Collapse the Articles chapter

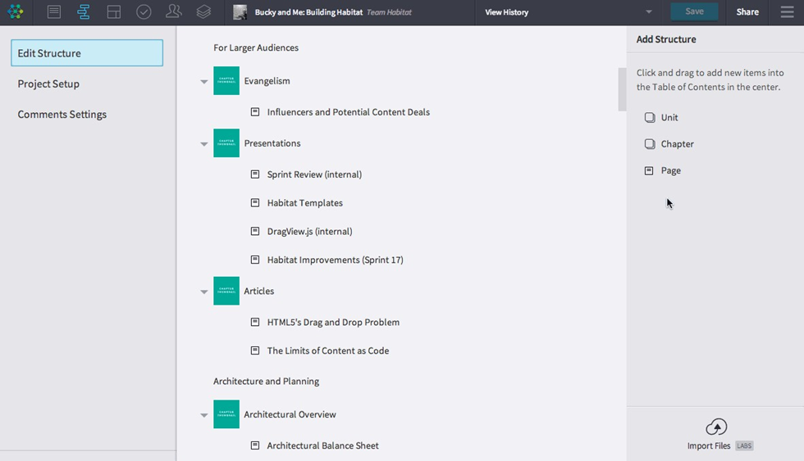click(x=204, y=292)
